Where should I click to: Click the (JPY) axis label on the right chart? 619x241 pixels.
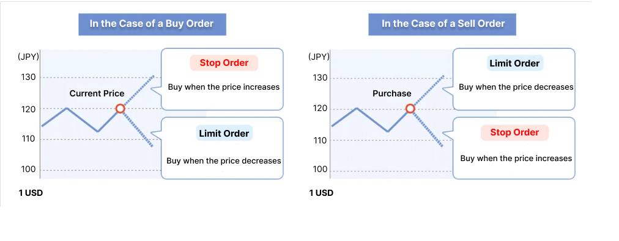pyautogui.click(x=319, y=57)
